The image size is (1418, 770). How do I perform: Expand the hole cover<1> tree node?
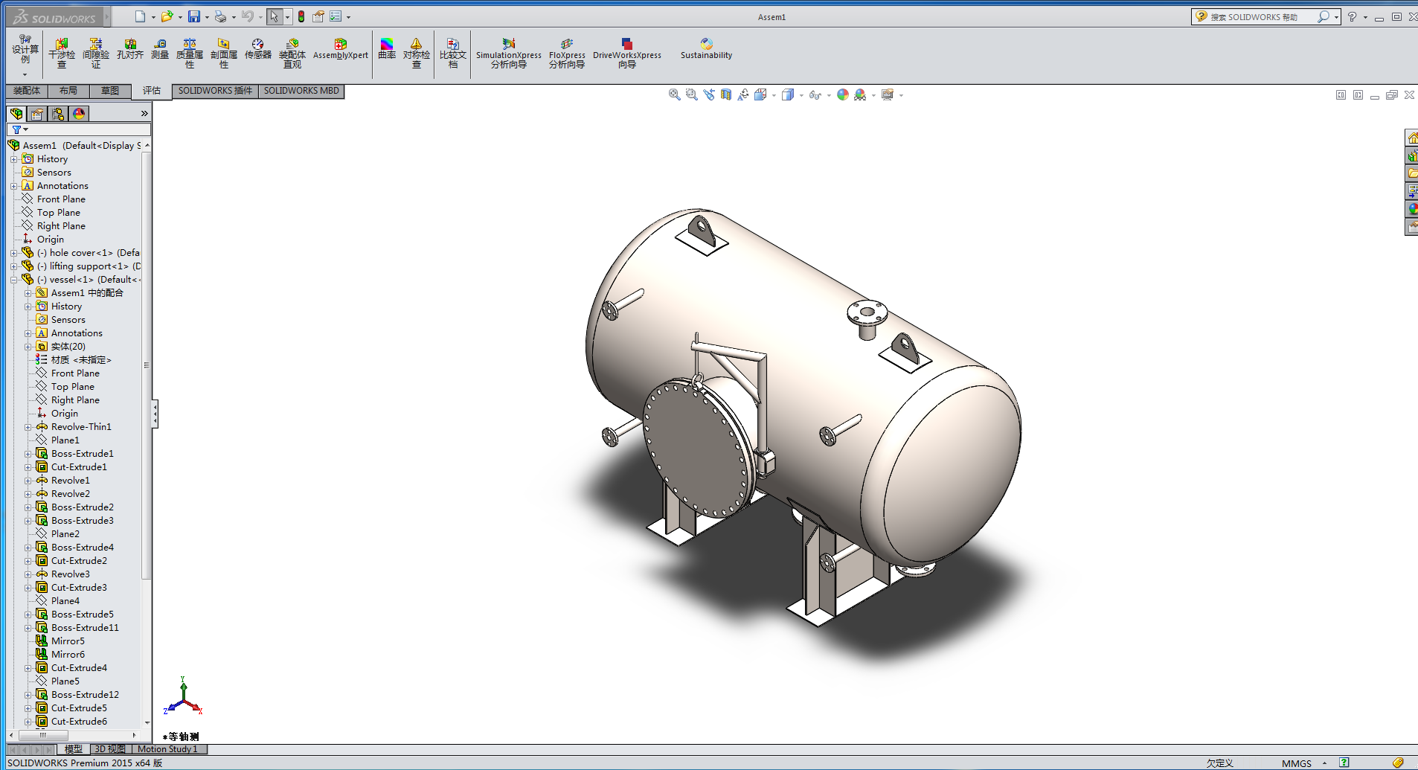coord(13,253)
